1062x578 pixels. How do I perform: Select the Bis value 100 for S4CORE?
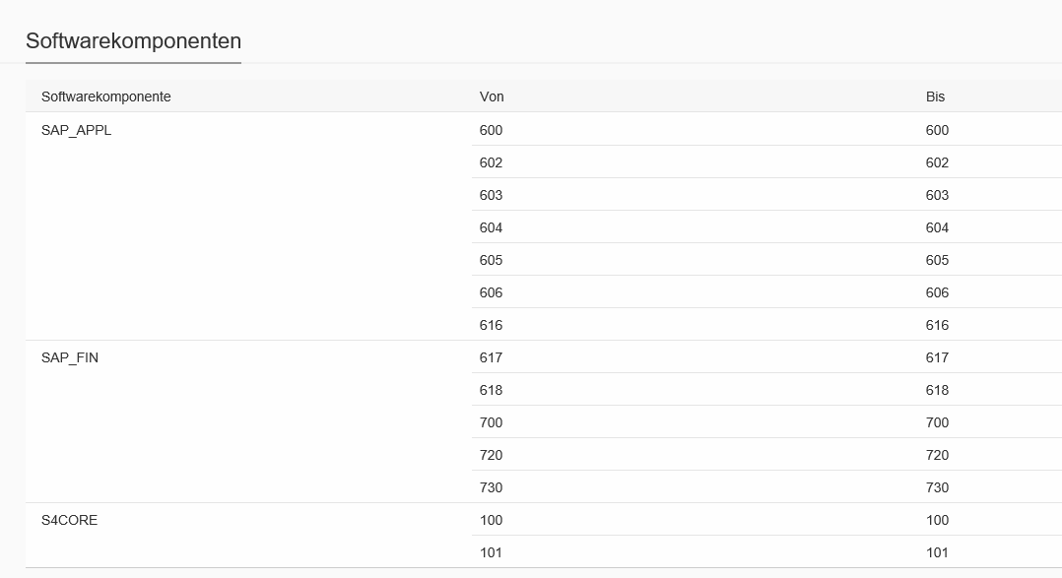coord(937,520)
